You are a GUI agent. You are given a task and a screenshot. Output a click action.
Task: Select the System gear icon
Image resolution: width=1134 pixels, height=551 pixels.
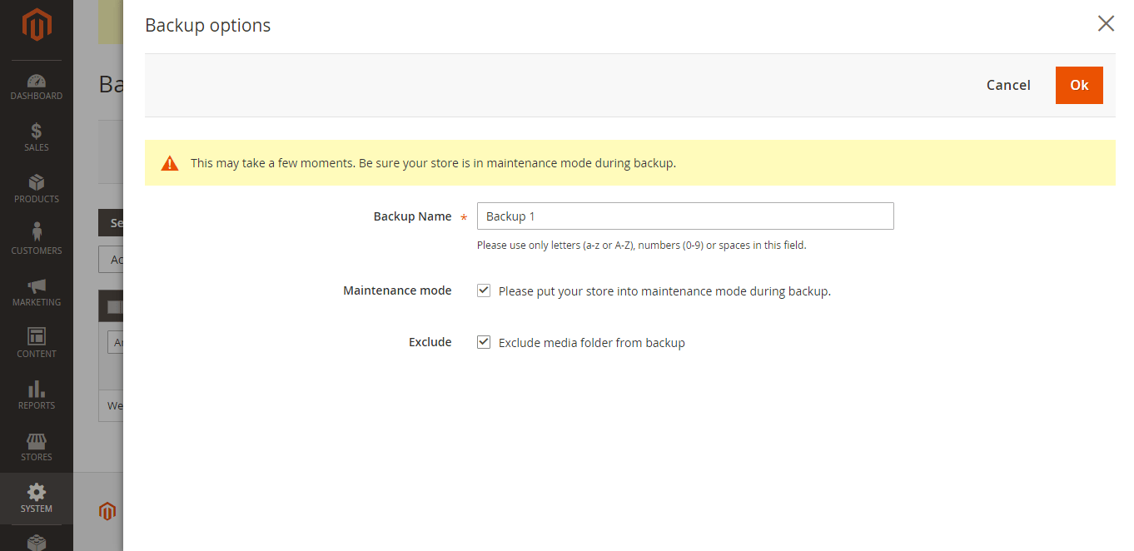(37, 493)
